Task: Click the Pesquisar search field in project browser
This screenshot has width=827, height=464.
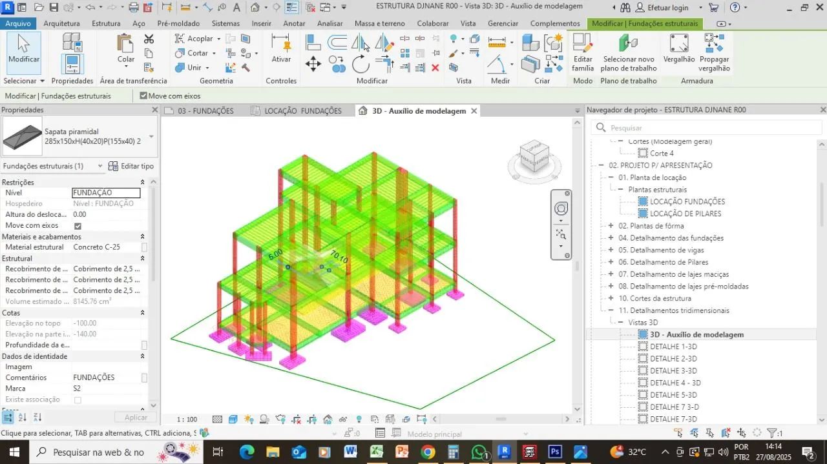Action: click(x=706, y=128)
